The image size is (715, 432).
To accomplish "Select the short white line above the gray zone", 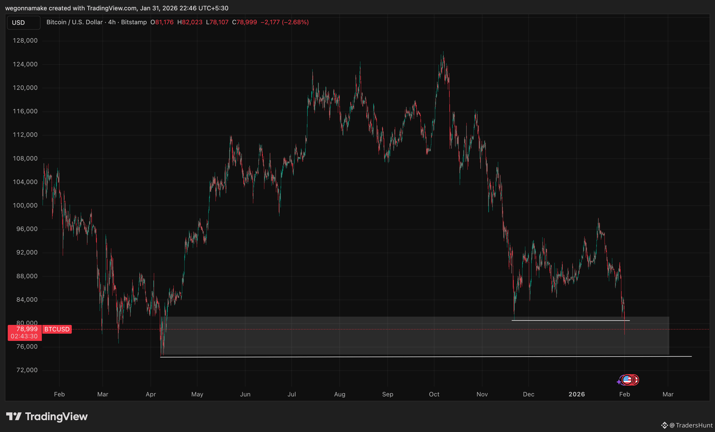I will (570, 321).
